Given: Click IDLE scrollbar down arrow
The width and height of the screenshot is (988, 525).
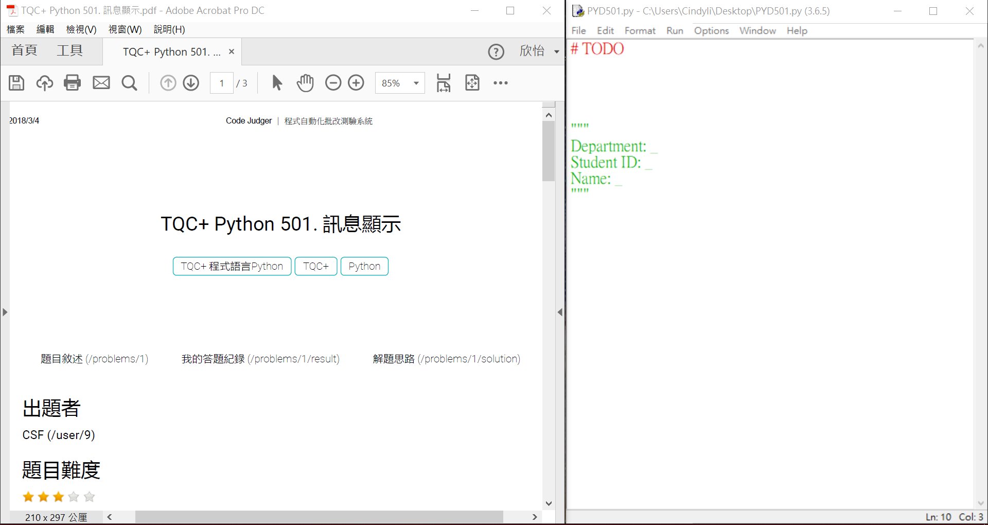Looking at the screenshot, I should [x=981, y=503].
